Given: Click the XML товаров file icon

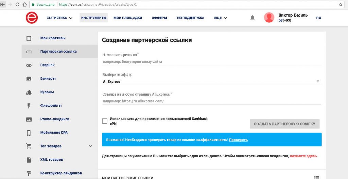Looking at the screenshot, I should (29, 160).
